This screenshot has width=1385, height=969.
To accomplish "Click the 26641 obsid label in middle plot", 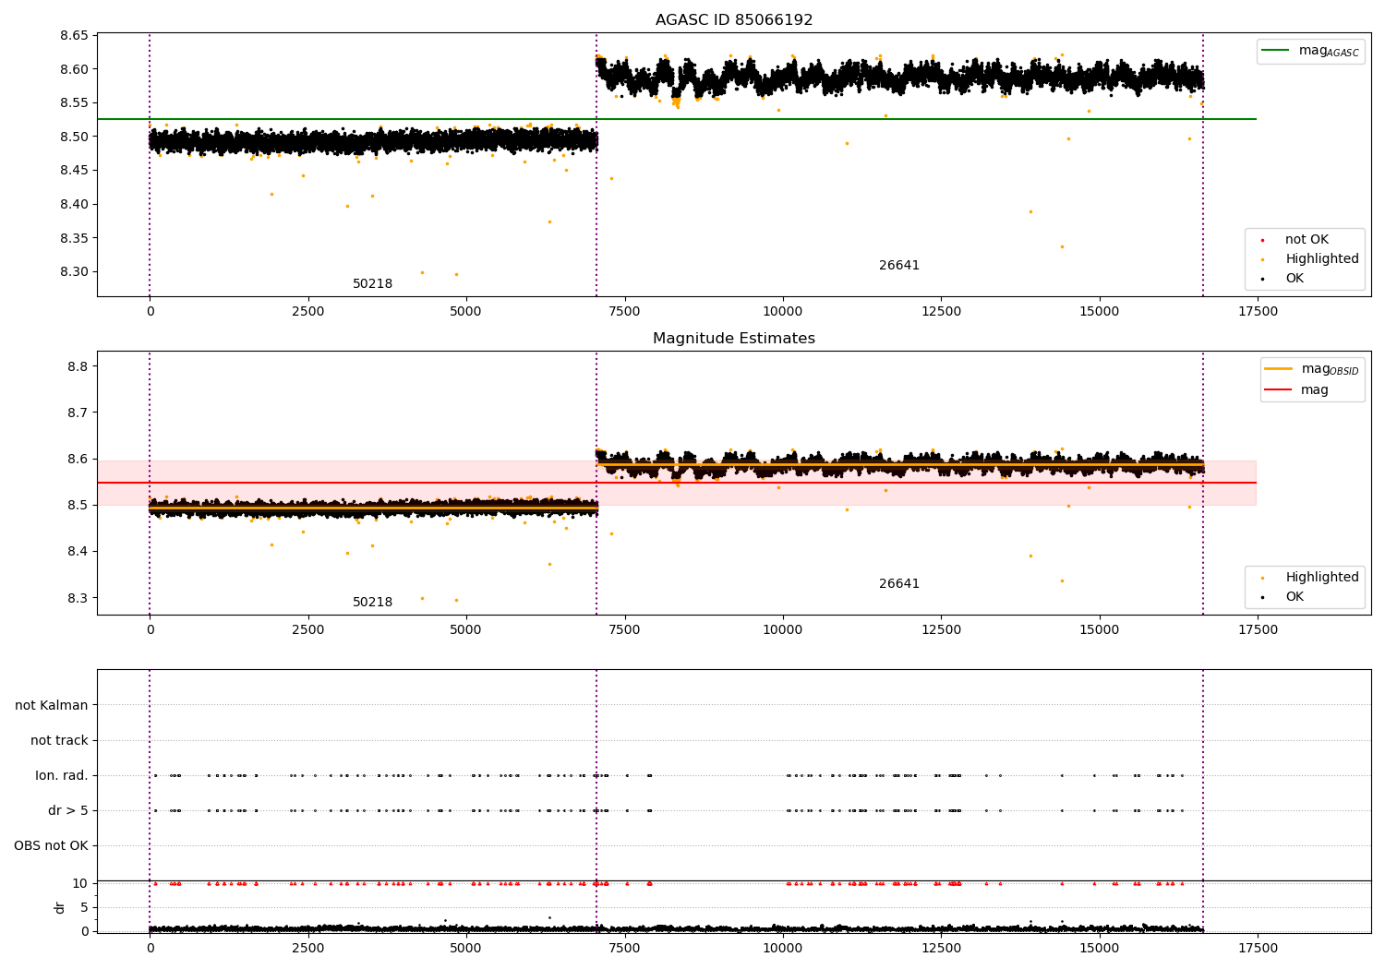I will tap(899, 584).
